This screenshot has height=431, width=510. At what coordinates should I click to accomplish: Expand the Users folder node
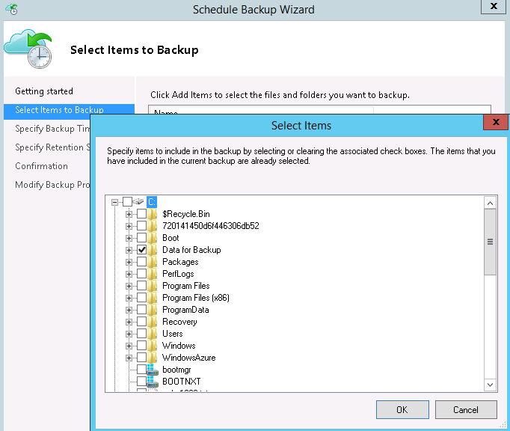point(129,334)
